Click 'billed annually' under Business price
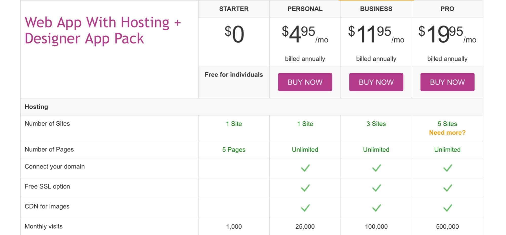The image size is (506, 235). (x=376, y=59)
